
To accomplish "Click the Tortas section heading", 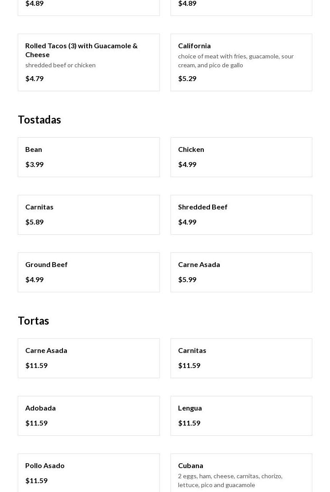I will (33, 321).
